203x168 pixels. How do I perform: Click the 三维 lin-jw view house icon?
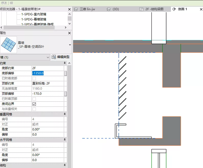[76, 9]
